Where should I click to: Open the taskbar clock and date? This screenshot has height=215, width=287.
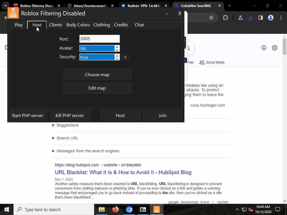pos(263,209)
